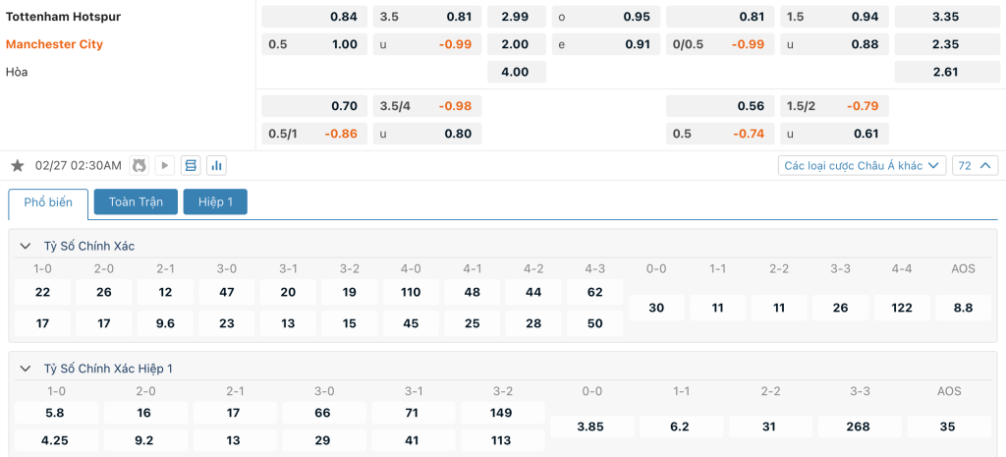This screenshot has width=1006, height=457.
Task: Bet the 4-4 correct score at 122
Action: coord(902,308)
